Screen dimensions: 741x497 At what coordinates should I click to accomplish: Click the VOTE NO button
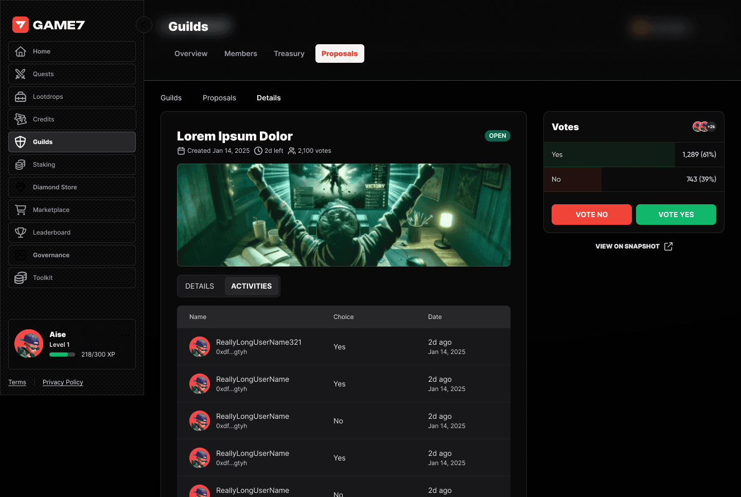592,215
